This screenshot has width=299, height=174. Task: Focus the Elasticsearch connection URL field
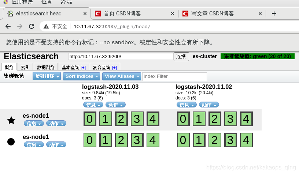click(x=121, y=57)
